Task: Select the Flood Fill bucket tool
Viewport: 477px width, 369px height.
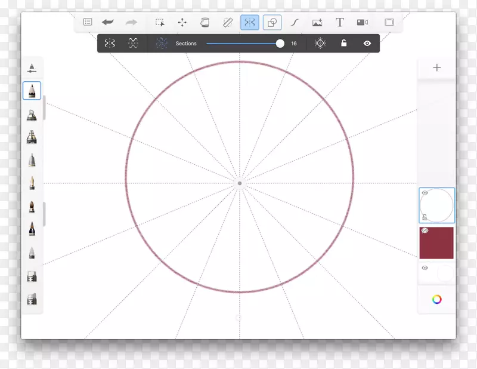Action: click(205, 22)
